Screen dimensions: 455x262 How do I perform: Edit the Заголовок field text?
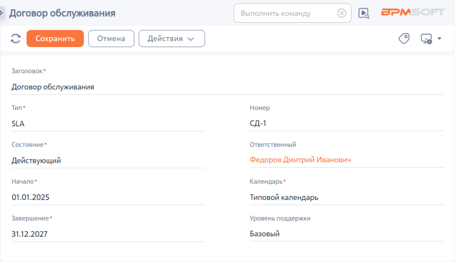227,87
